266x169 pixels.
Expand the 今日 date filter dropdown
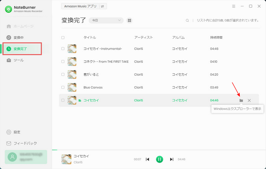[106, 20]
